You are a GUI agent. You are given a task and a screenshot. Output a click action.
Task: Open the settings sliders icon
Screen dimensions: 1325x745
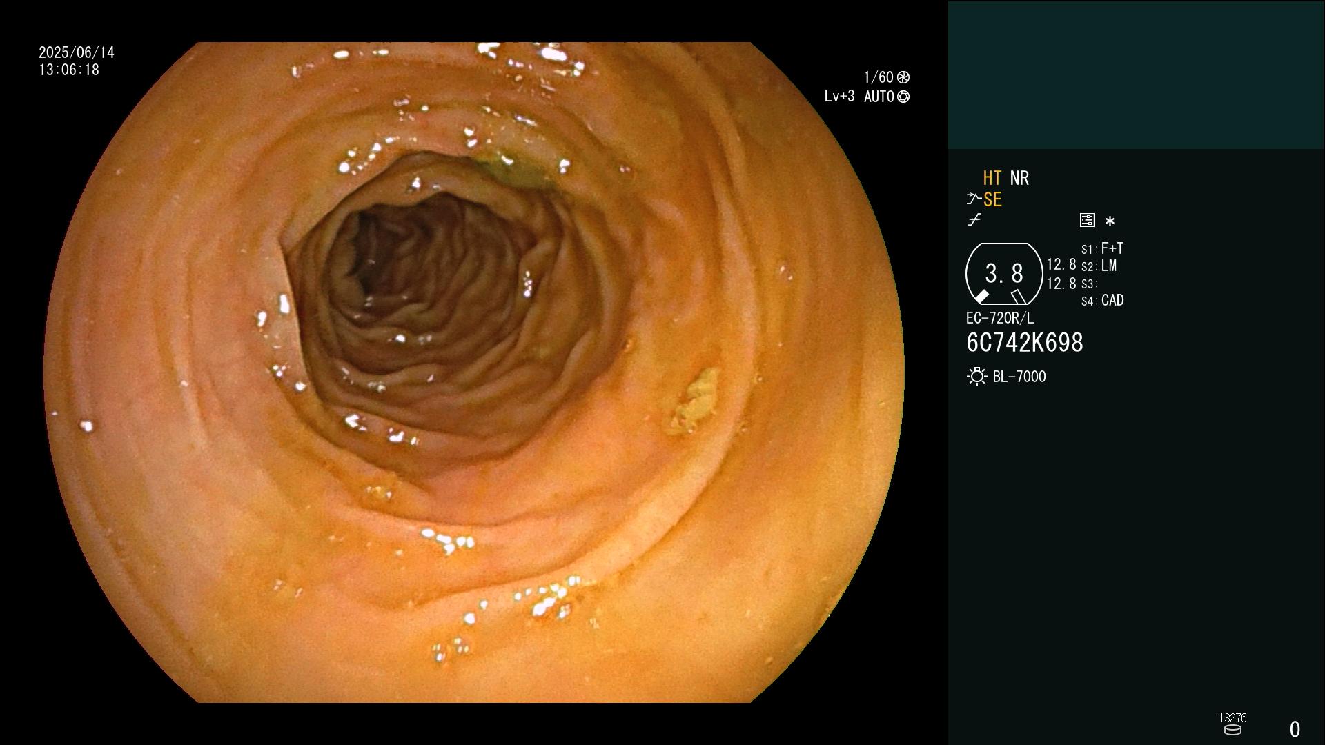click(1087, 220)
